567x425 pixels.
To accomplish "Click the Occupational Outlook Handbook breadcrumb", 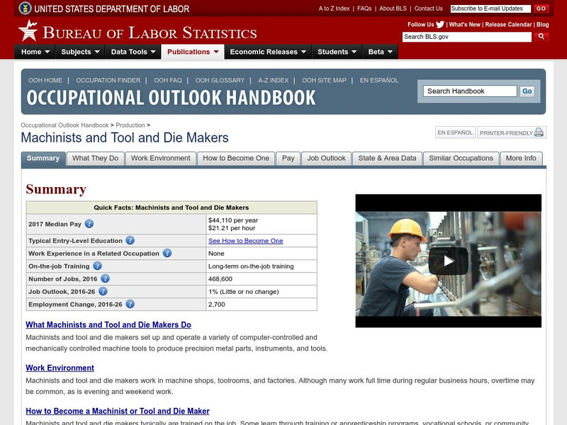I will point(64,125).
